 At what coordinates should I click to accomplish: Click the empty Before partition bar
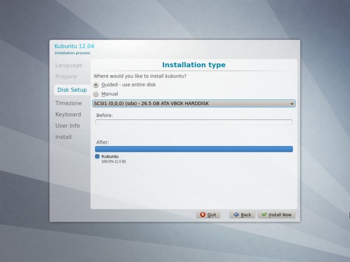click(194, 122)
